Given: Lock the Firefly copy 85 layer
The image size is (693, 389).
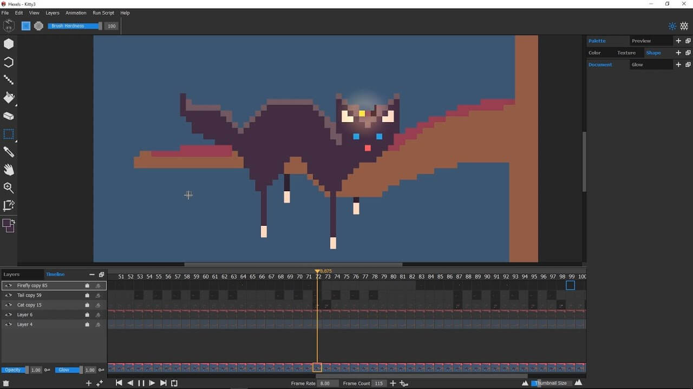Looking at the screenshot, I should click(x=87, y=286).
